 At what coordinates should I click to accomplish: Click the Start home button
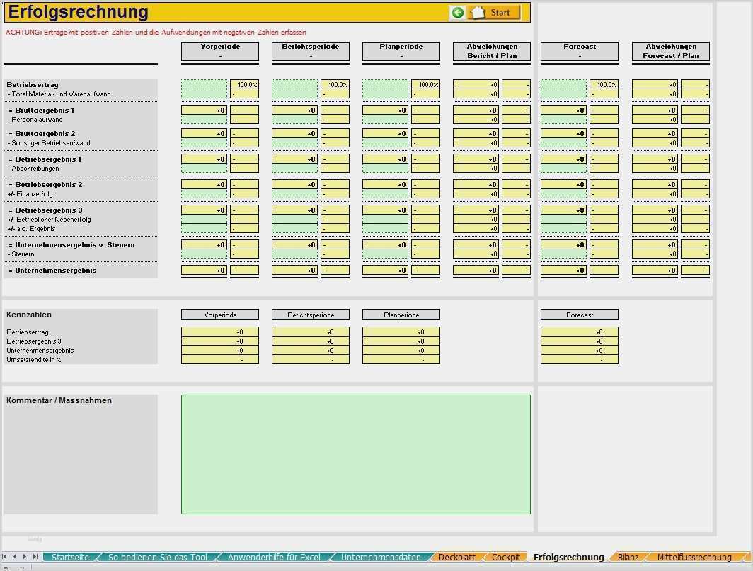coord(494,13)
